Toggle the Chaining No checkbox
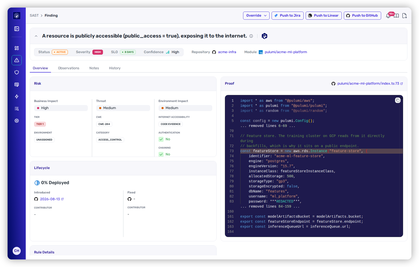The width and height of the screenshot is (419, 267). point(161,154)
